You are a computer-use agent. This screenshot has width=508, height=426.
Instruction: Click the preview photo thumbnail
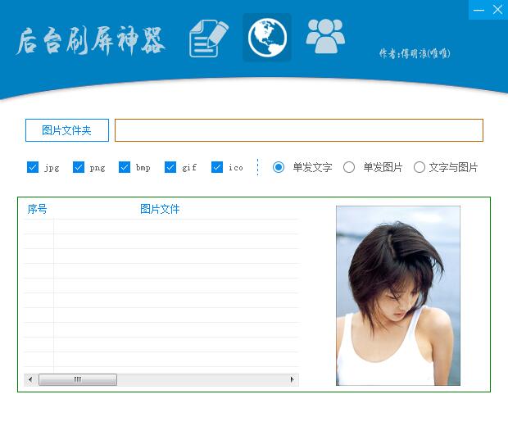pos(398,296)
